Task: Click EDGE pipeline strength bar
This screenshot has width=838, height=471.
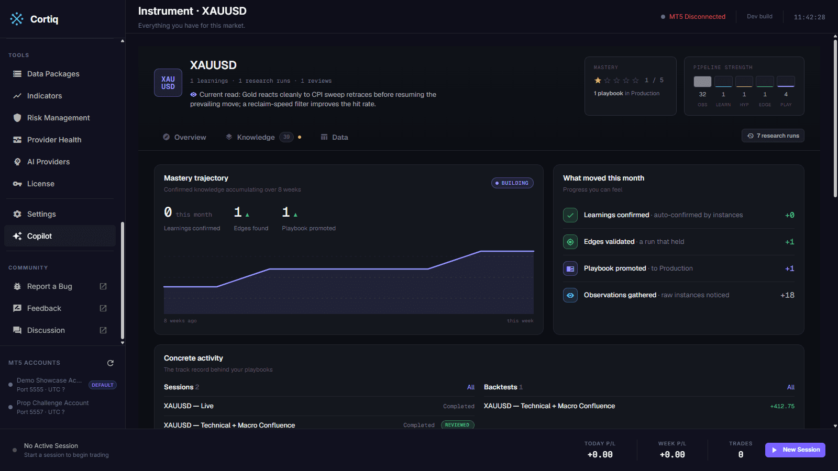Action: [765, 82]
